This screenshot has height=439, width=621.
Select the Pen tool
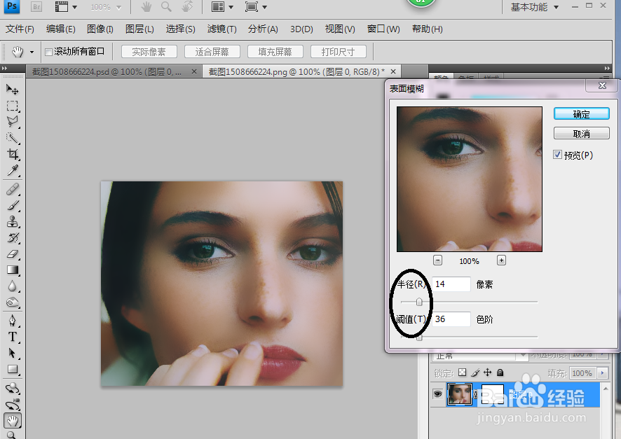point(12,321)
